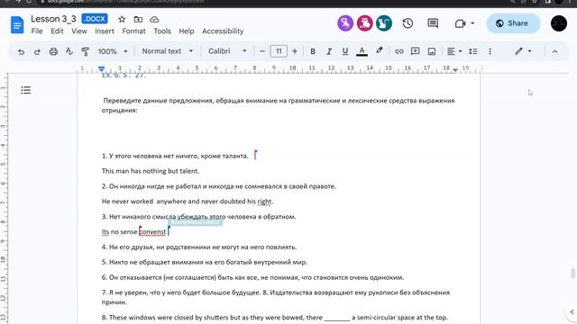Insert an image from toolbar
This screenshot has height=324, width=577.
pyautogui.click(x=432, y=51)
